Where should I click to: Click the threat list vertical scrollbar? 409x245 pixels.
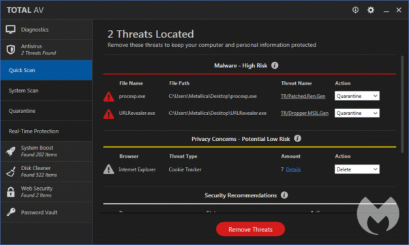[x=402, y=104]
